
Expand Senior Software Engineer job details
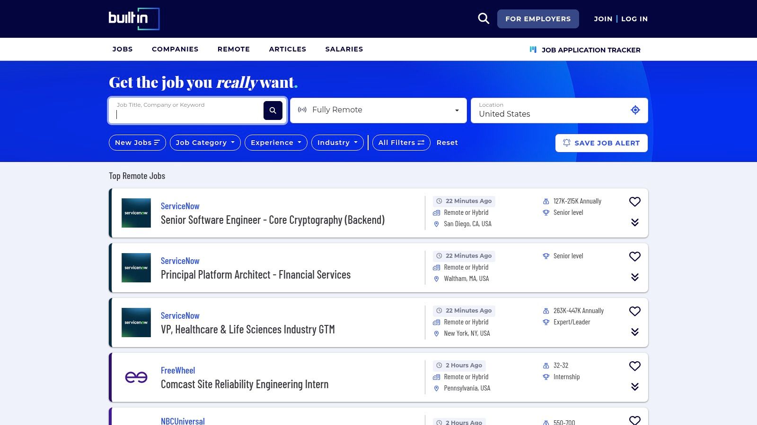pyautogui.click(x=635, y=222)
